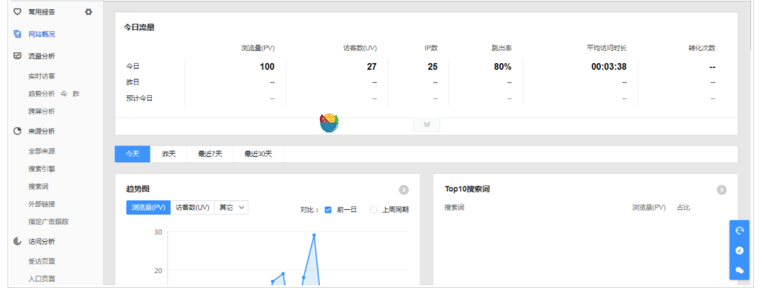Click the peak data point on trend chart
The width and height of the screenshot is (762, 288).
click(314, 235)
